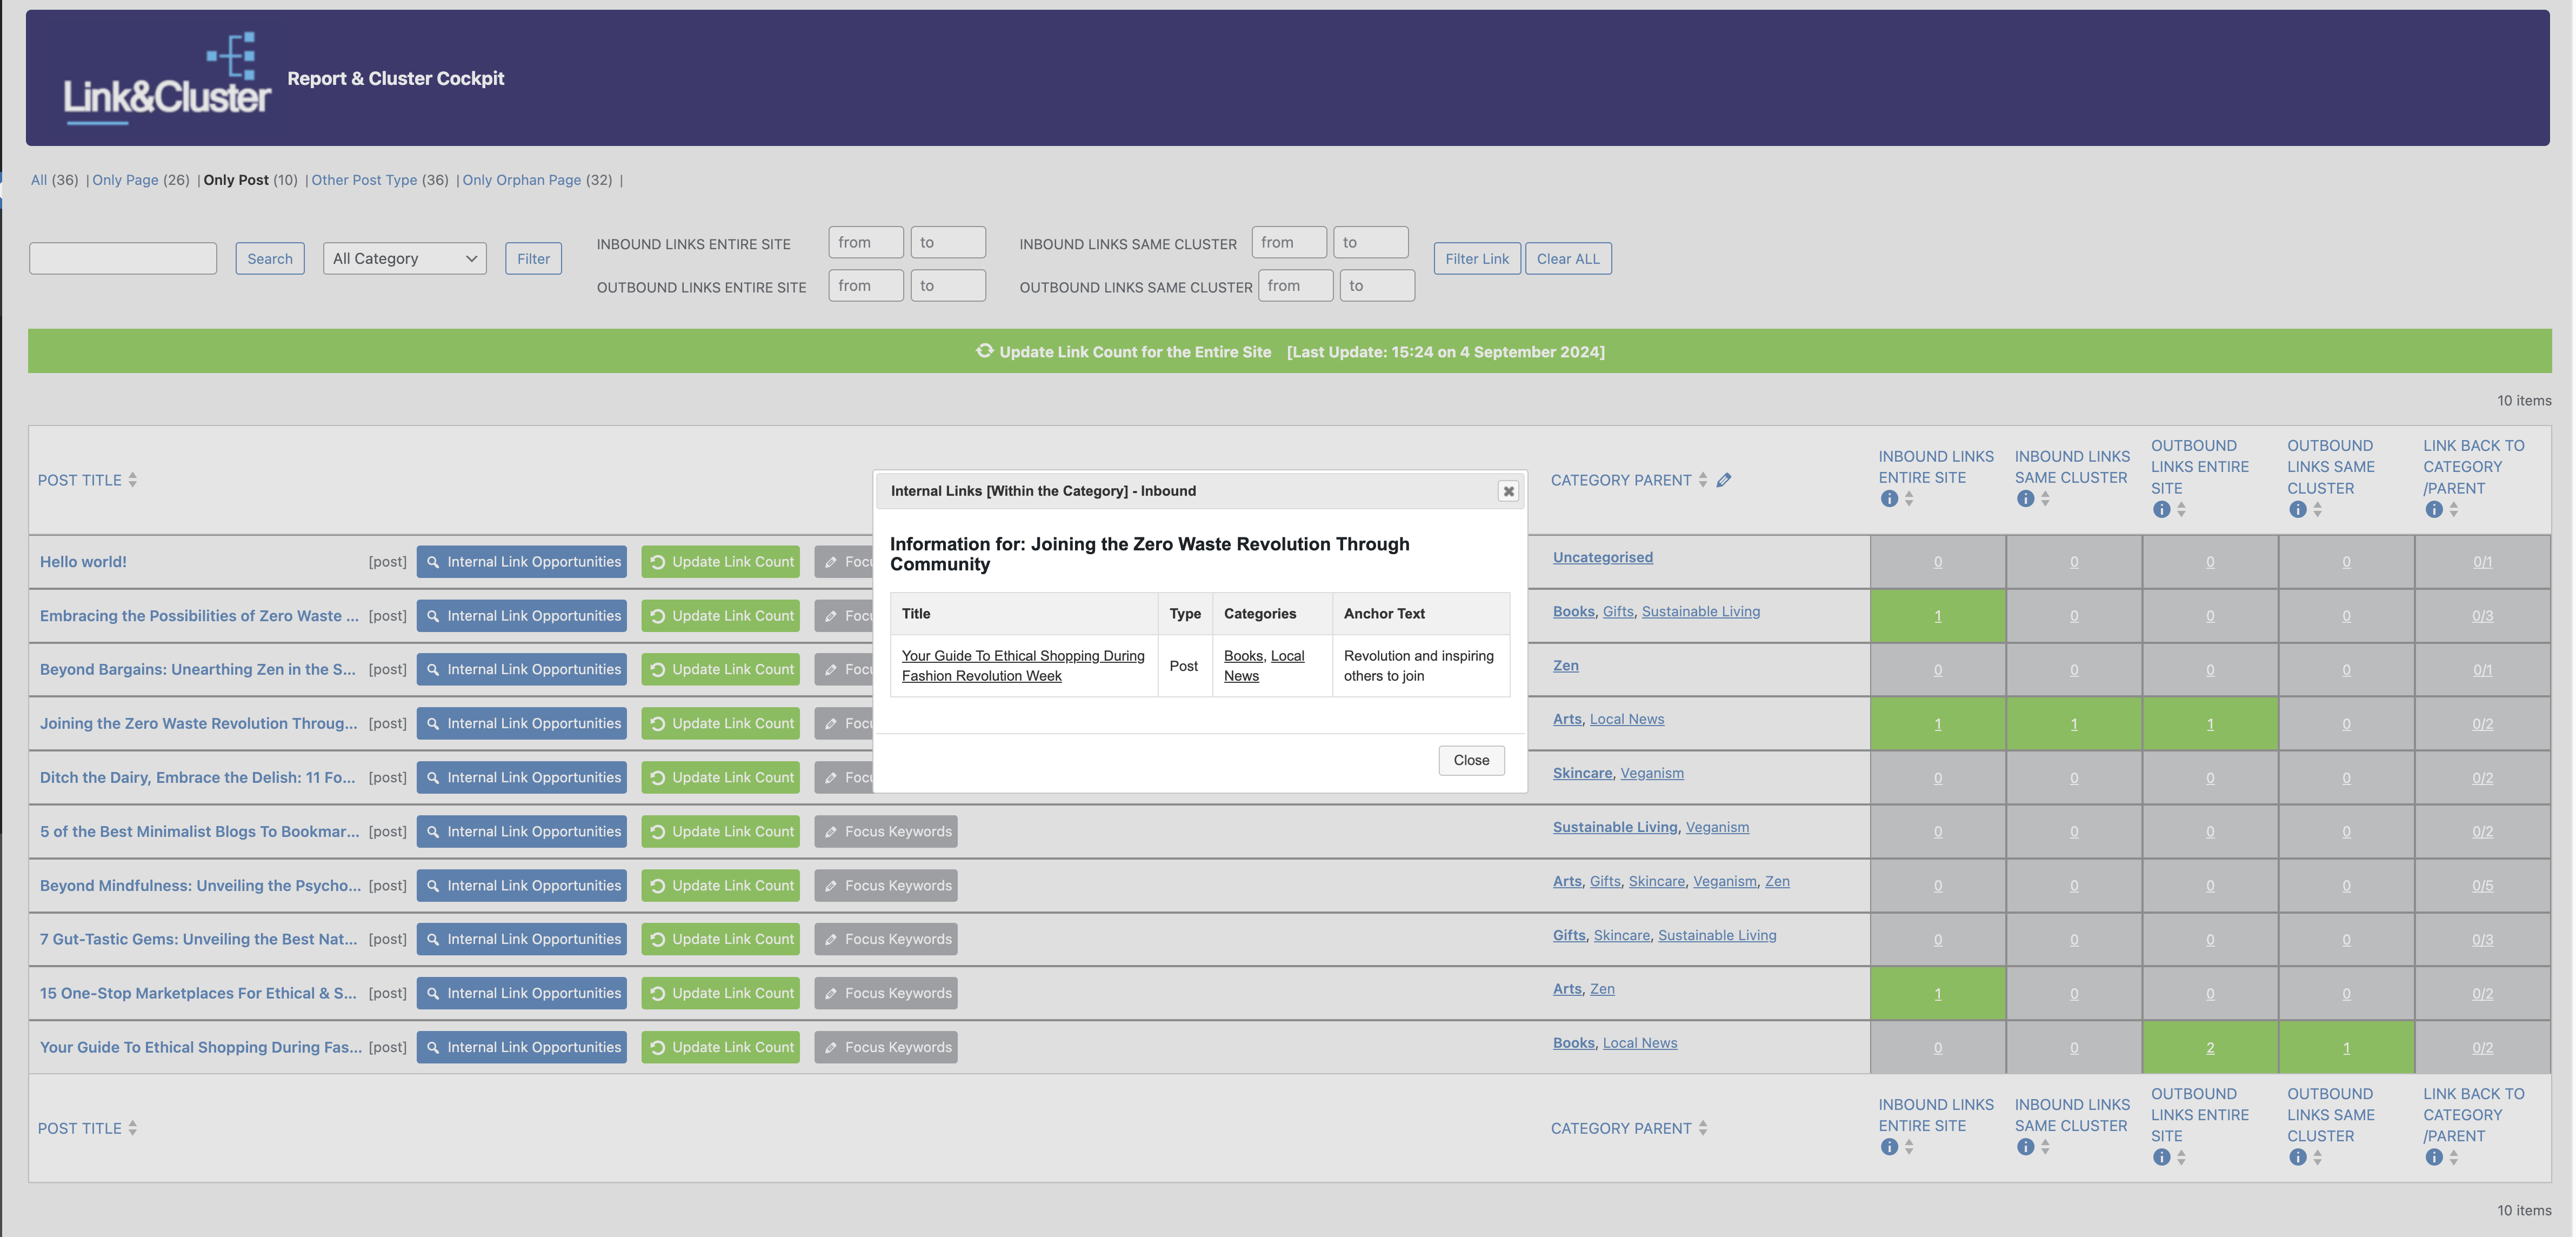The width and height of the screenshot is (2576, 1237).
Task: Update Link Count for Beyond Bargains post
Action: click(721, 670)
